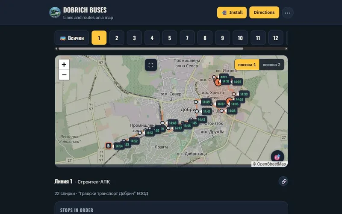Image resolution: width=342 pixels, height=214 pixels.
Task: Click the 14:52 time label on map
Action: click(x=134, y=141)
